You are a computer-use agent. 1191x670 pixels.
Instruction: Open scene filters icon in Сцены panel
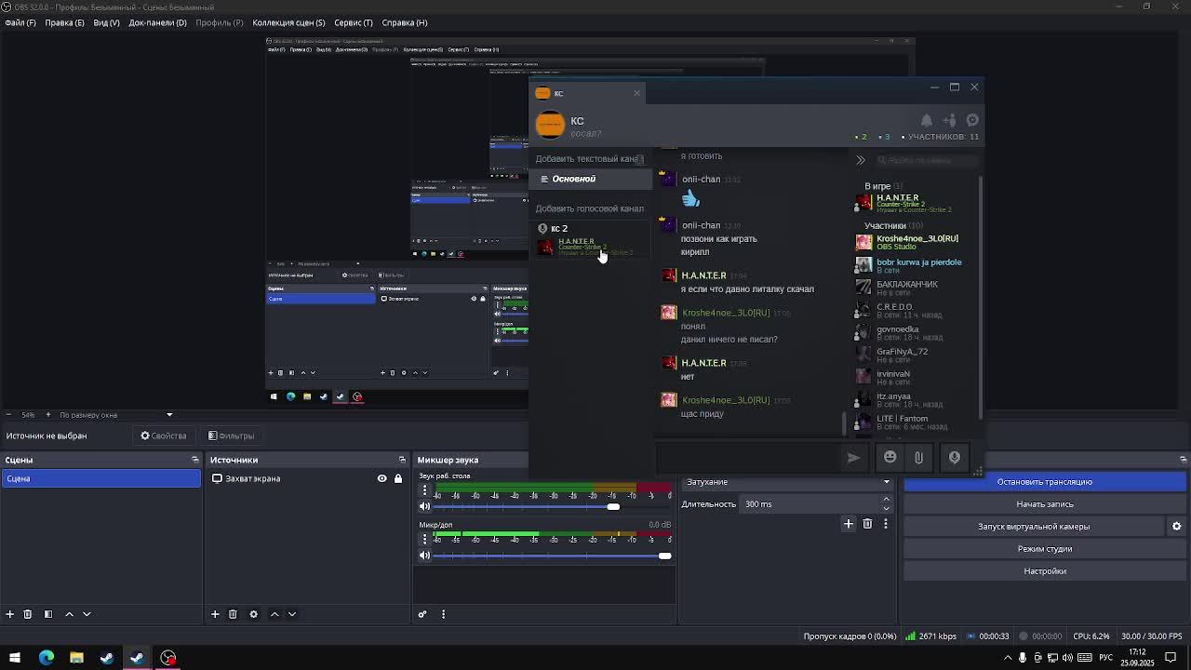[48, 614]
